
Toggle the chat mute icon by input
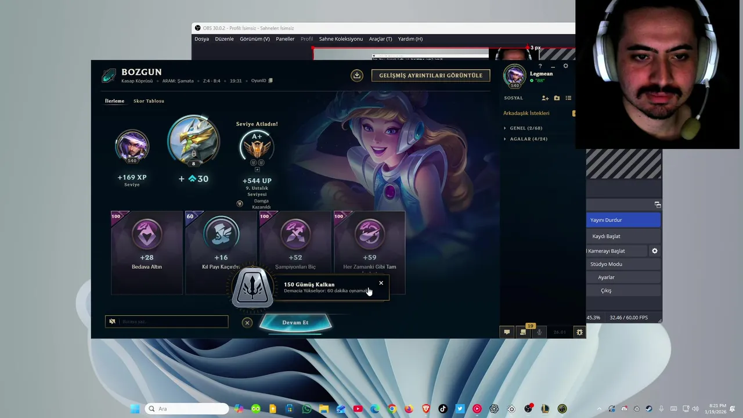tap(113, 321)
